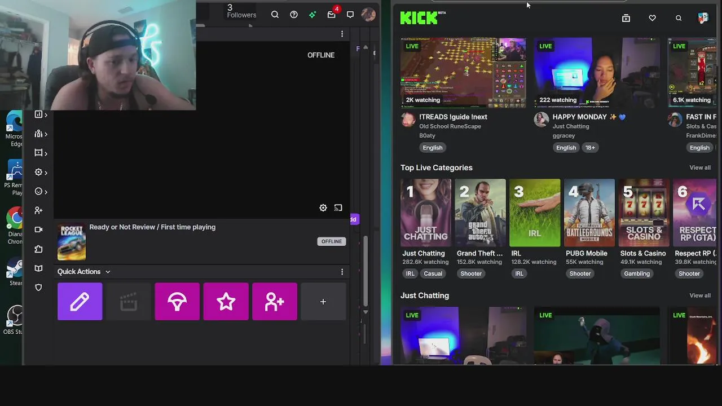Click the star quick action tile
This screenshot has height=406, width=722.
(x=226, y=302)
